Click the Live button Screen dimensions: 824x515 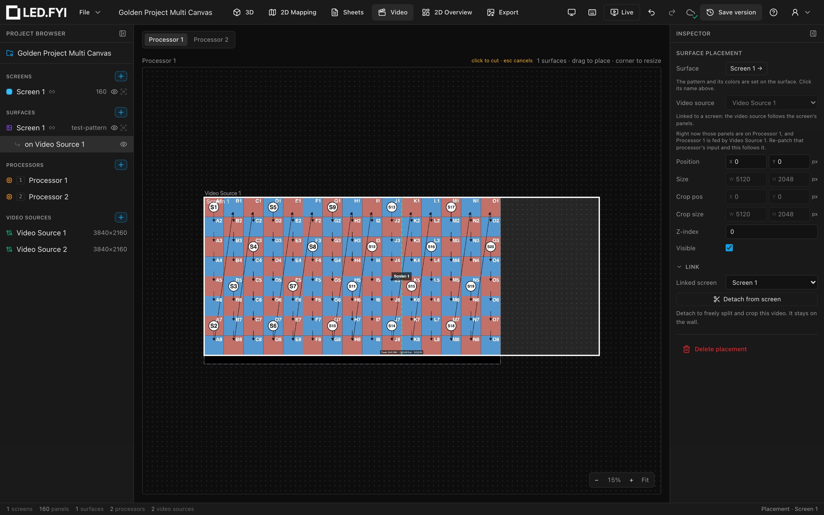[622, 12]
